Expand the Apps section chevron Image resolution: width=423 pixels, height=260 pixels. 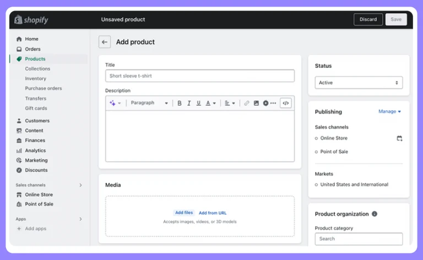(80, 219)
